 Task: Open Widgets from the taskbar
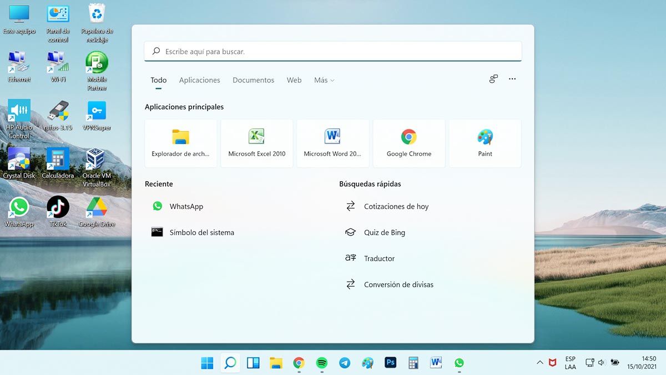253,363
